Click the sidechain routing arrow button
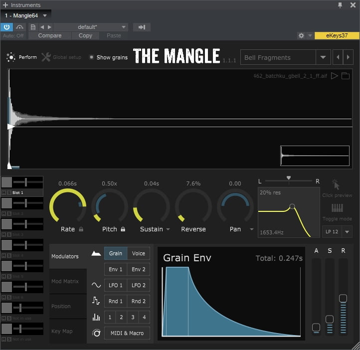This screenshot has height=350, width=360. click(x=142, y=27)
